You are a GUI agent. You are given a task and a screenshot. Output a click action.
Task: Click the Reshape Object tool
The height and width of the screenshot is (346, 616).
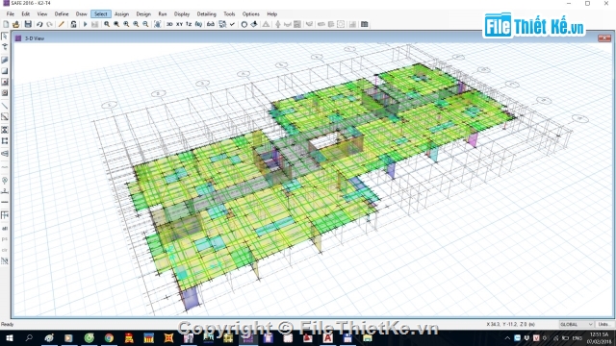(x=5, y=47)
